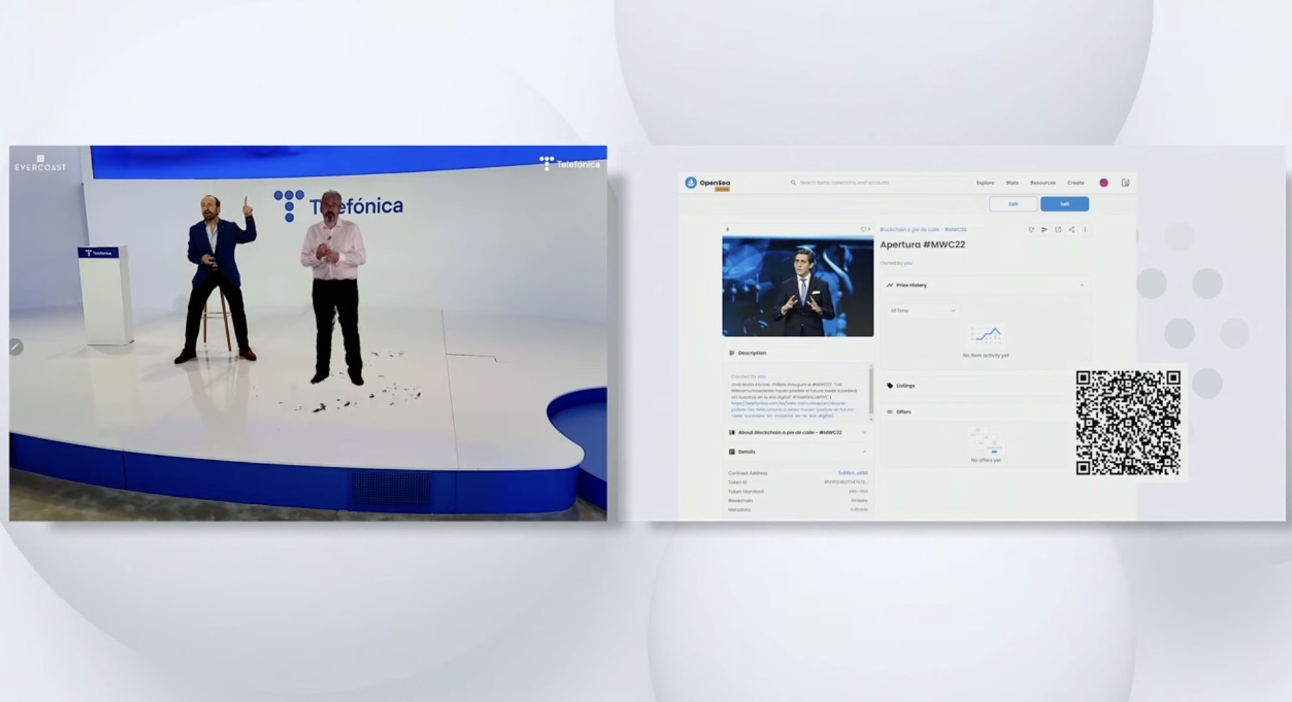Click the pencil icon at left edge of video
This screenshot has height=702, width=1292.
16,347
